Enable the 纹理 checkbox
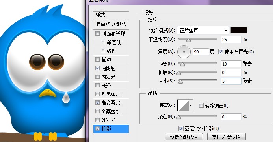 103,51
